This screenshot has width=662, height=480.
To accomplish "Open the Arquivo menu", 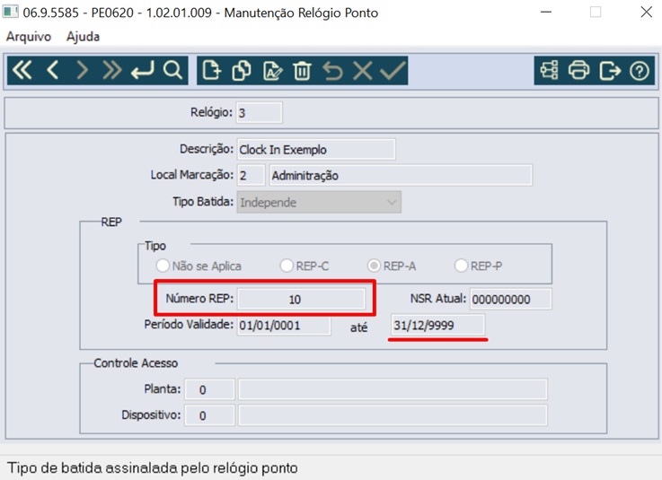I will pyautogui.click(x=28, y=37).
